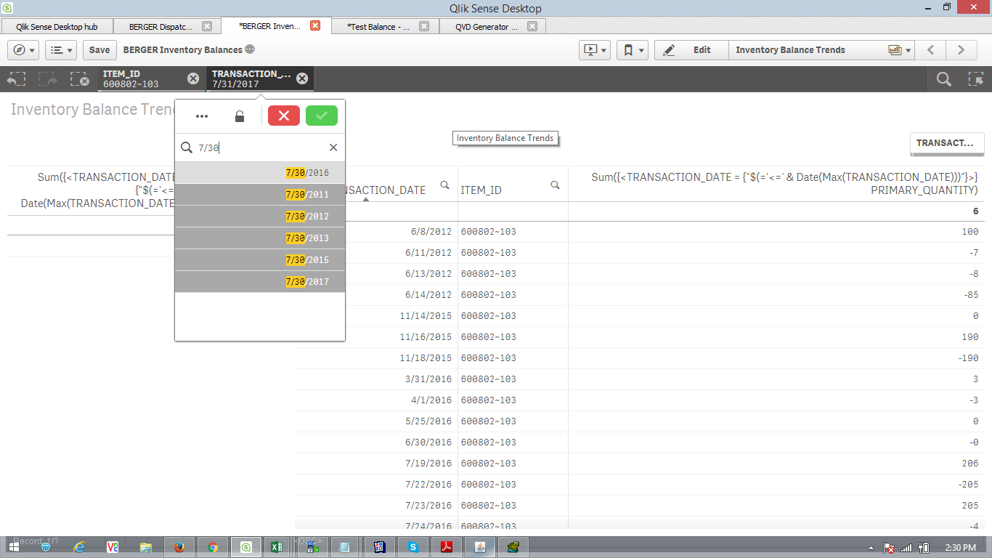Open the navigation compass menu
The width and height of the screenshot is (992, 558).
[x=23, y=50]
